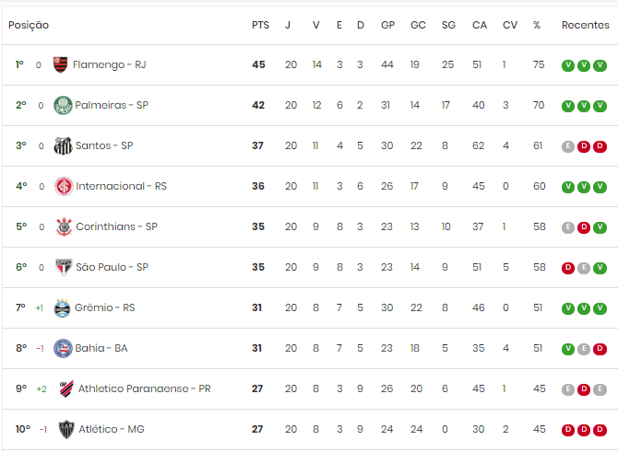The height and width of the screenshot is (452, 618).
Task: Click Bahia's green V result badge
Action: (x=568, y=349)
